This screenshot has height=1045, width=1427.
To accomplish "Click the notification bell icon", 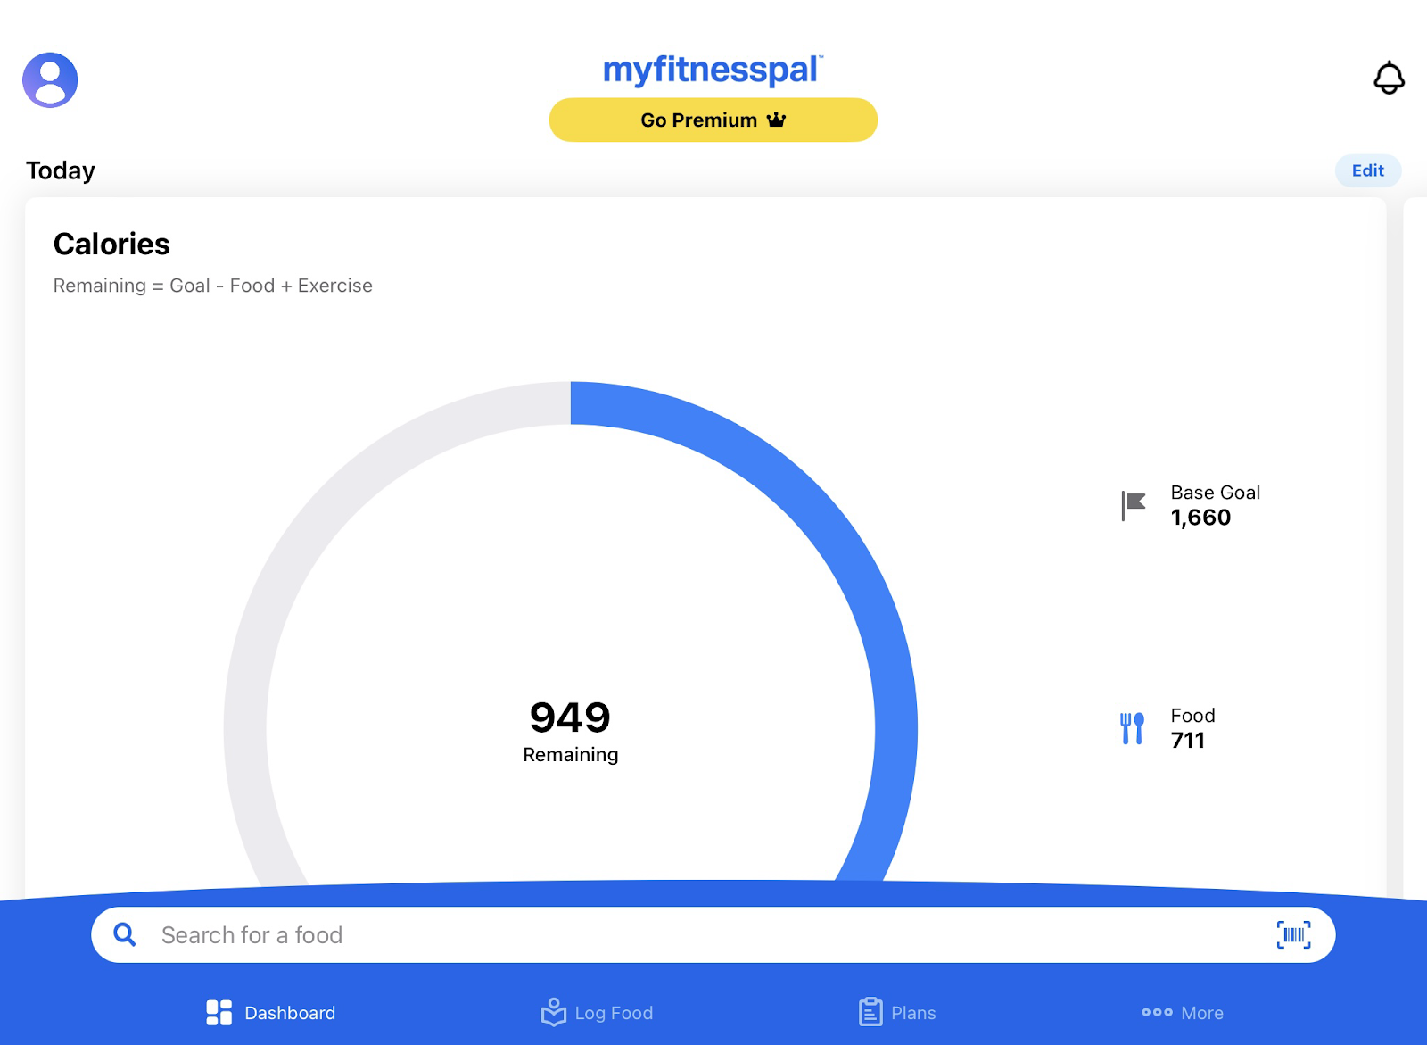I will (x=1390, y=79).
